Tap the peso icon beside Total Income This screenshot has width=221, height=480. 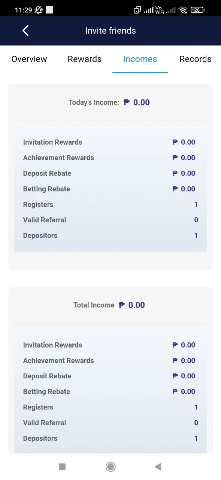coord(122,305)
